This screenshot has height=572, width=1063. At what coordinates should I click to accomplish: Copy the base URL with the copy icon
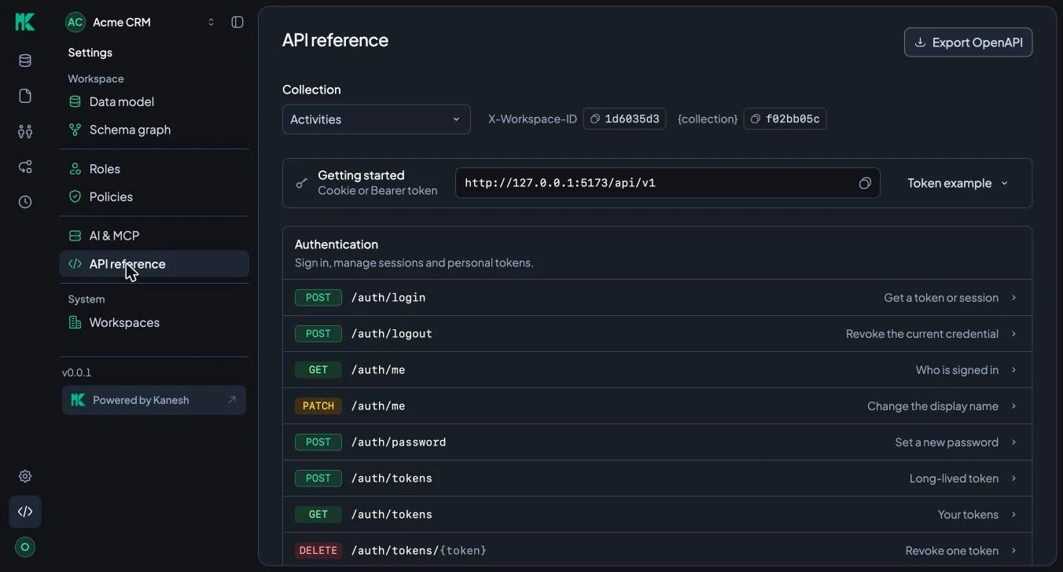[x=865, y=183]
